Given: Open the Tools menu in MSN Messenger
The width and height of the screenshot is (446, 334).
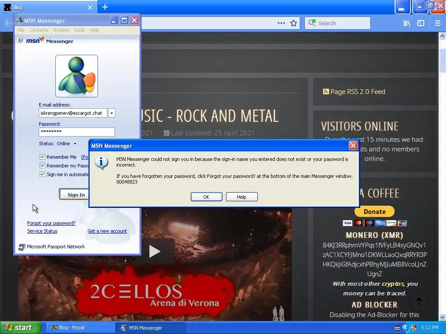Looking at the screenshot, I should (79, 30).
